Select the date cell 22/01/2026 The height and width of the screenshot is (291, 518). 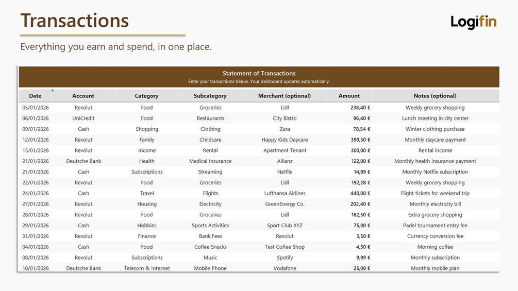pos(36,182)
